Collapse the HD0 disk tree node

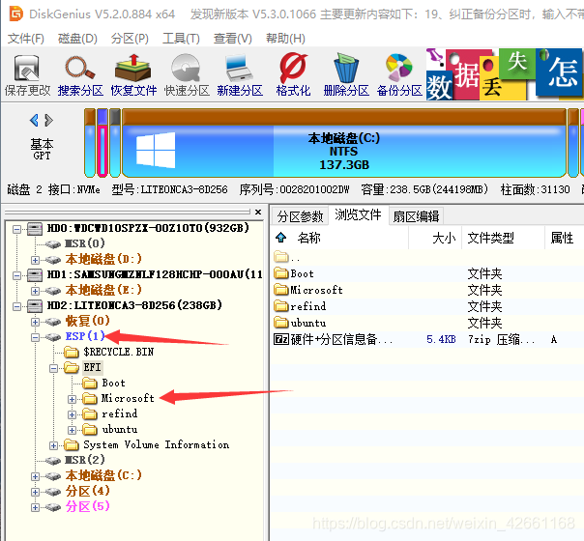coord(16,229)
